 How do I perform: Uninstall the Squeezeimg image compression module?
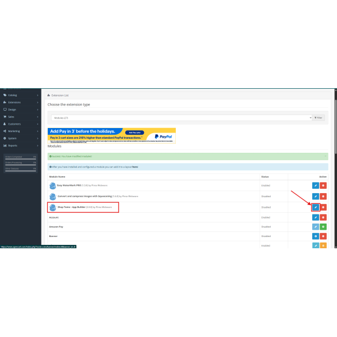(323, 196)
